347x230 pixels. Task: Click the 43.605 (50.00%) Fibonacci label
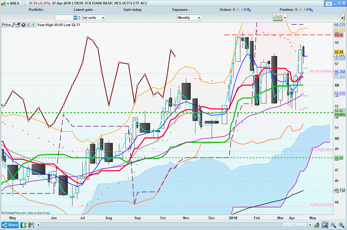(321, 205)
